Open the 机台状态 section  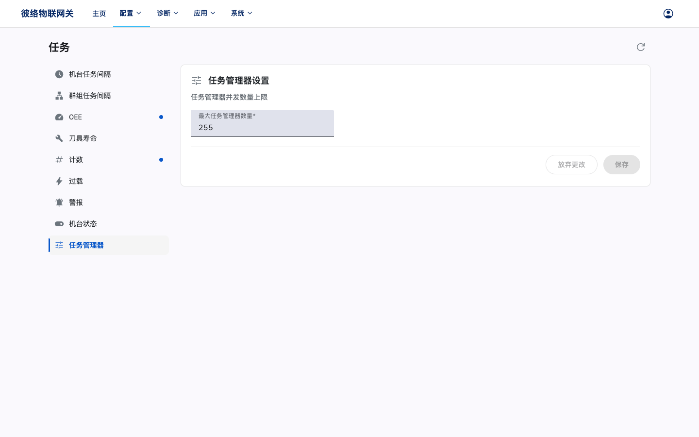point(109,224)
